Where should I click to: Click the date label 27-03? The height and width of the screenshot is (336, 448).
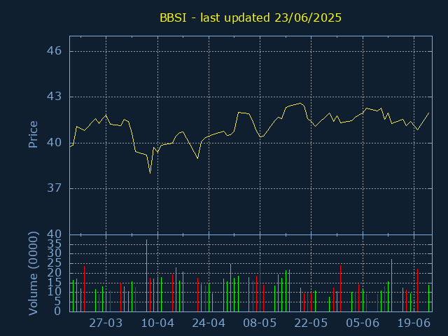(106, 323)
